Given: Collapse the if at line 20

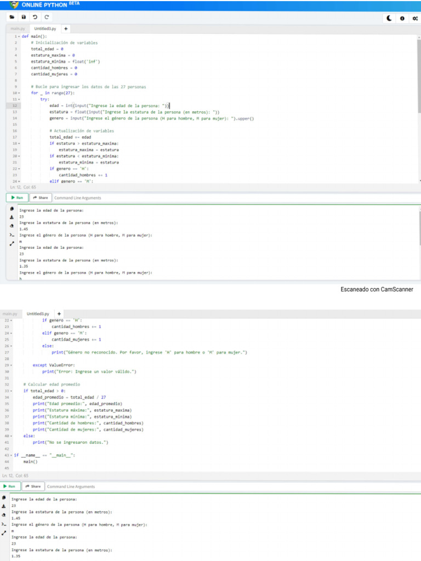Looking at the screenshot, I should [19, 156].
